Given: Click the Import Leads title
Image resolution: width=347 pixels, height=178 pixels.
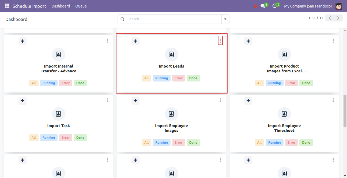Looking at the screenshot, I should tap(172, 66).
